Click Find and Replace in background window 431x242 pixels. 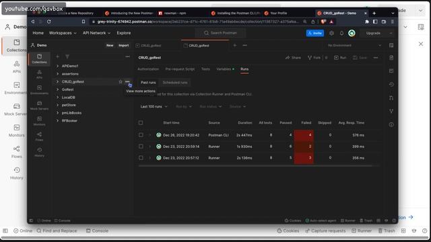click(57, 231)
